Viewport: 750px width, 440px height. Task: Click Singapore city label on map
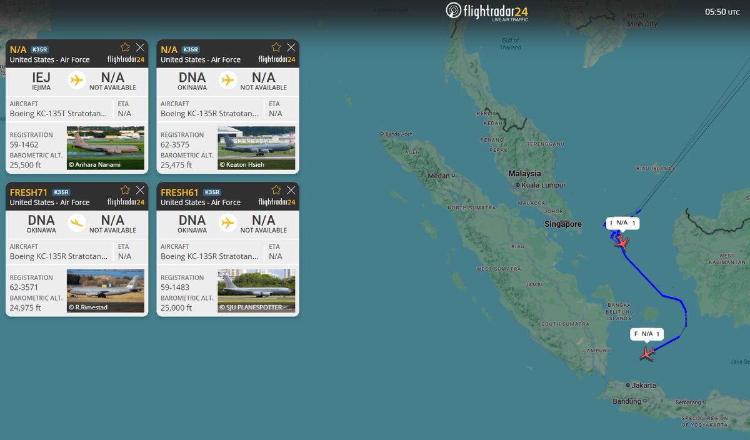tap(562, 224)
